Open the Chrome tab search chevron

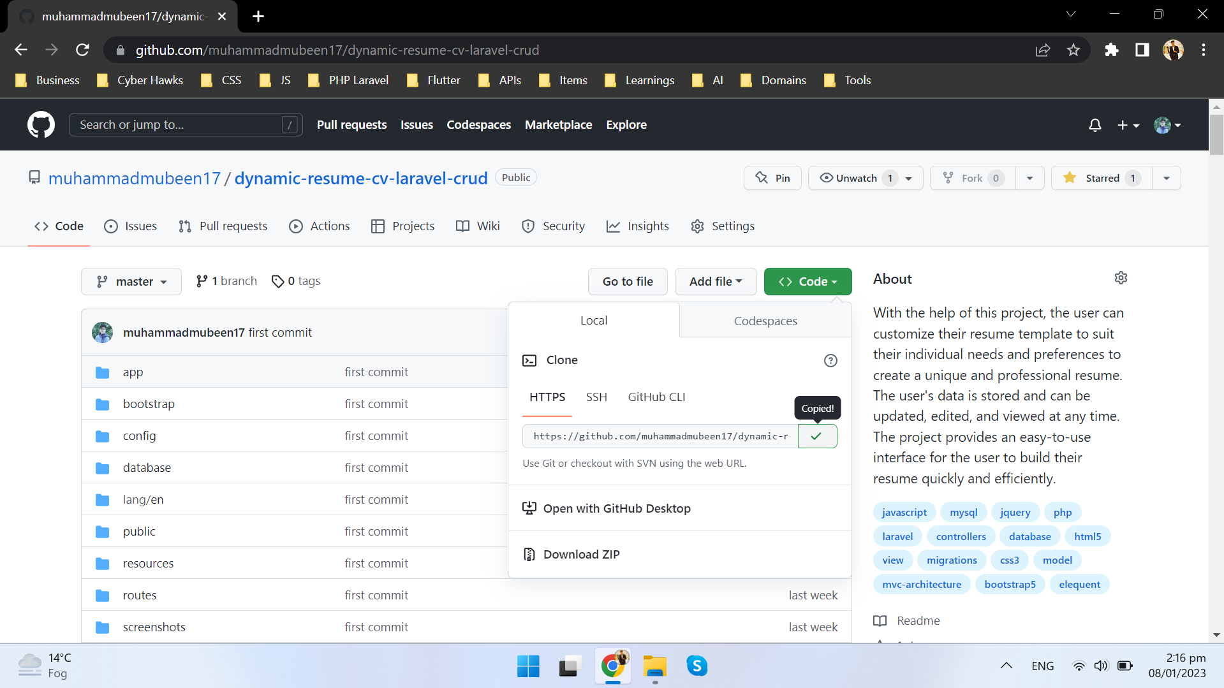[1071, 14]
